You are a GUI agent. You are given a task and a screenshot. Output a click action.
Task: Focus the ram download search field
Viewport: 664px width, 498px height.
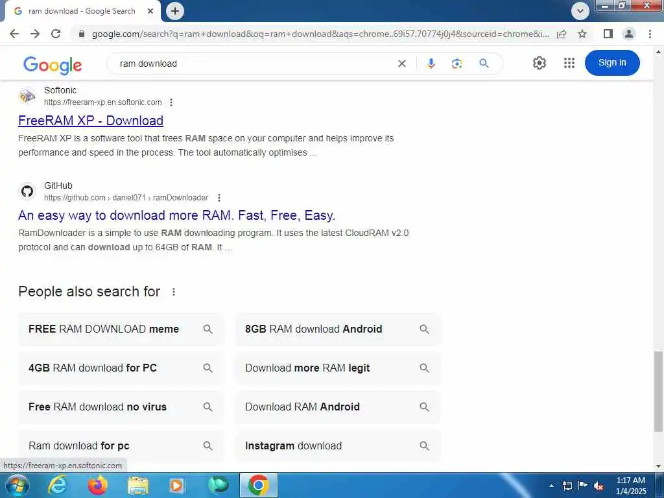coord(254,64)
